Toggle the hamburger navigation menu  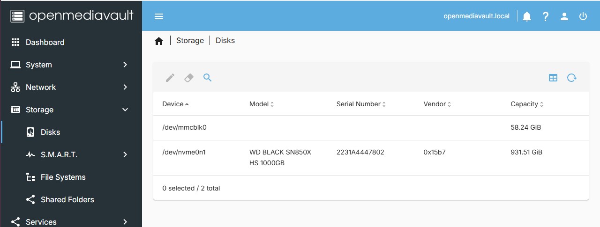159,16
